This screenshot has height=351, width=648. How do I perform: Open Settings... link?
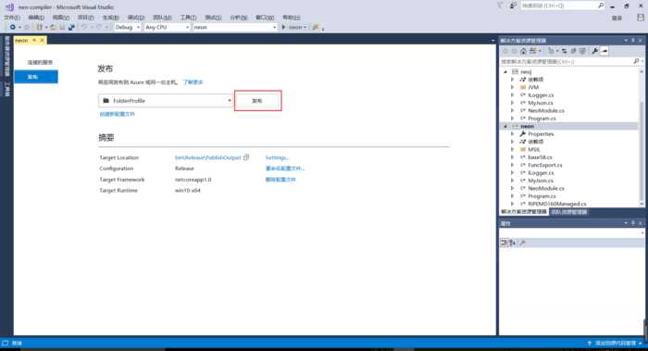coord(277,157)
